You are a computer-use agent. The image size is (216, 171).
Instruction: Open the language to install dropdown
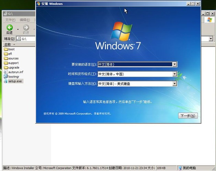[174, 64]
